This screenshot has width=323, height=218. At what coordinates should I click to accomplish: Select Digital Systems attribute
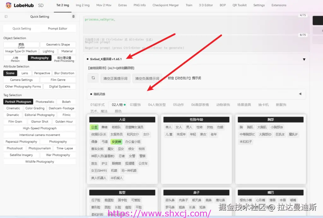60,86
